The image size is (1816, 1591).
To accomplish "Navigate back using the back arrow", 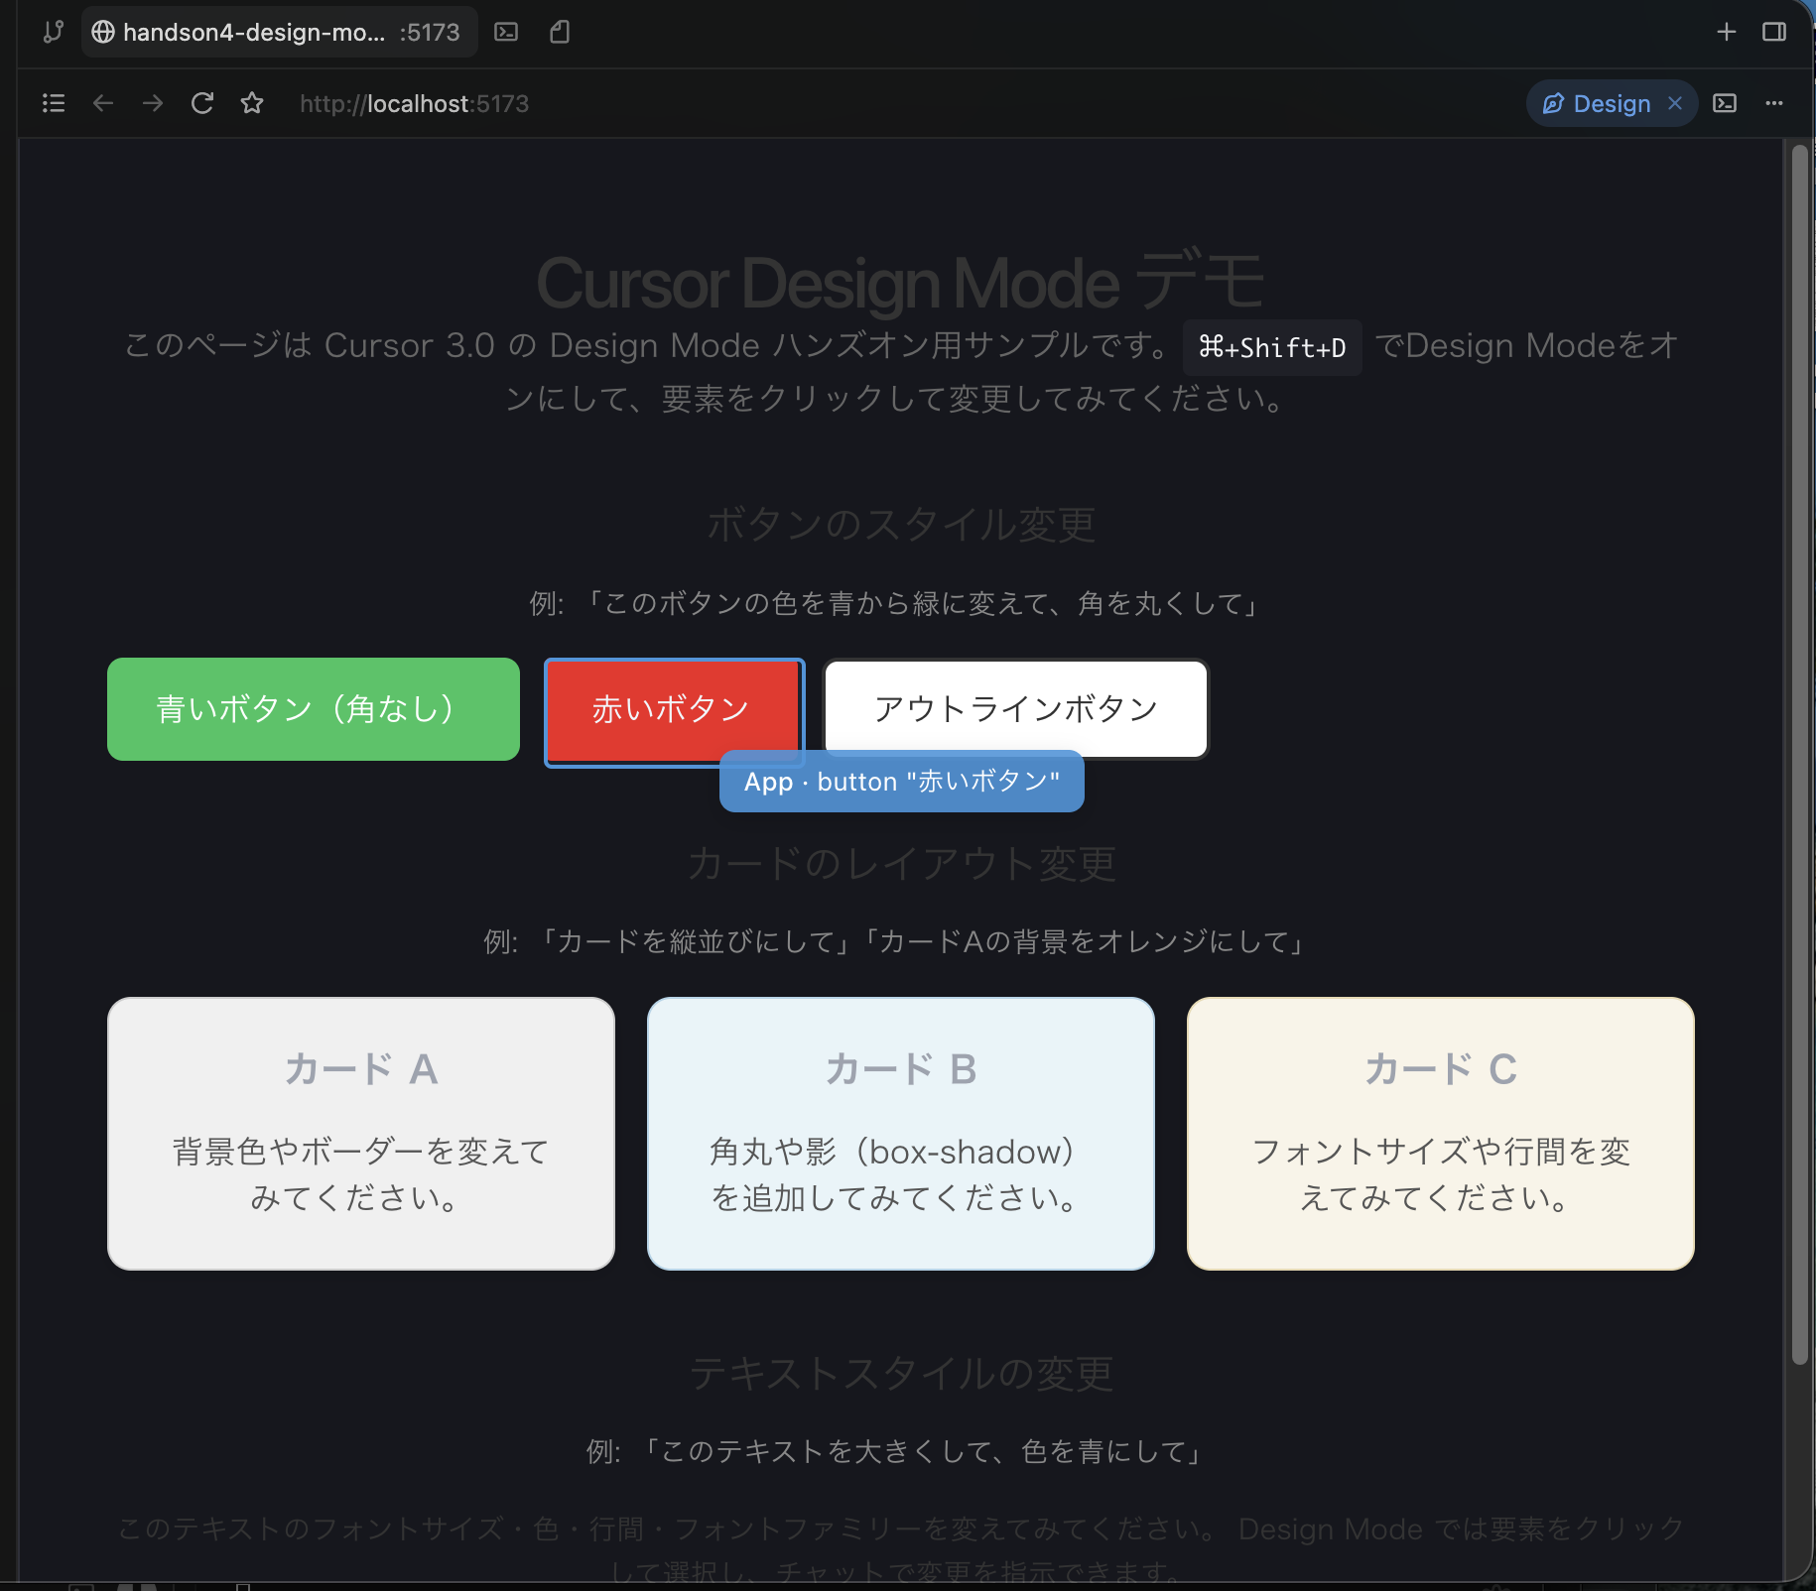I will 103,103.
